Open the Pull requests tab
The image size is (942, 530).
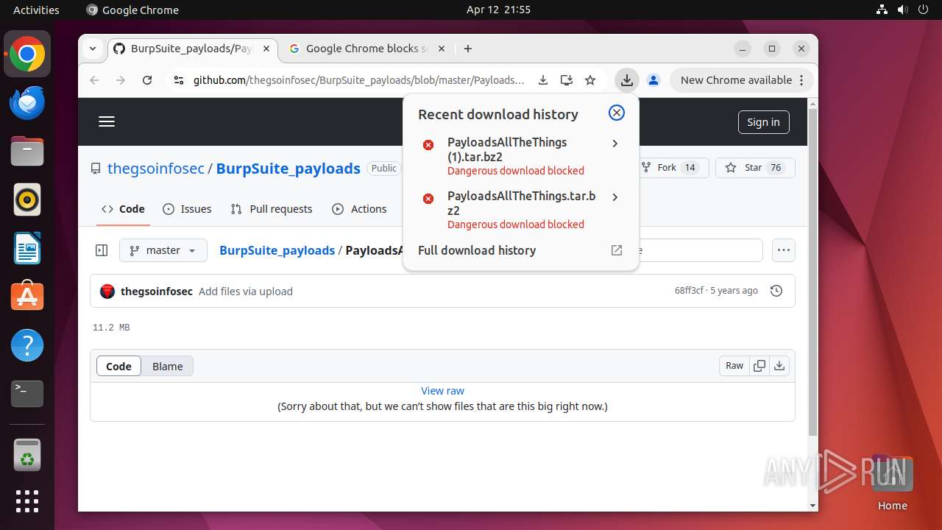click(x=272, y=209)
